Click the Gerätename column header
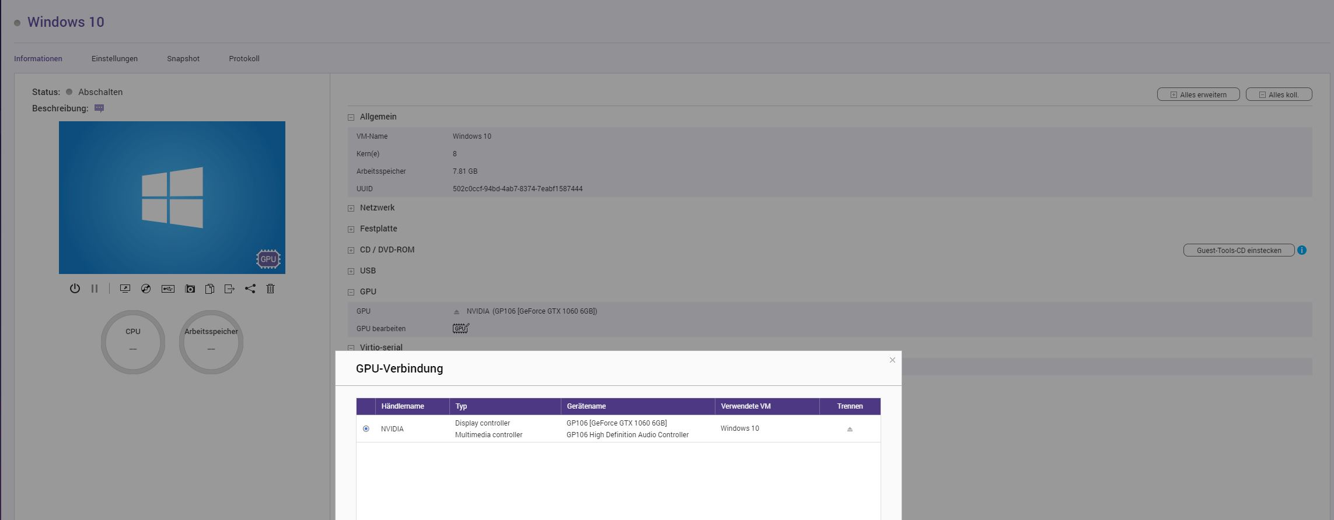Screen dimensions: 1334x520 coord(638,406)
